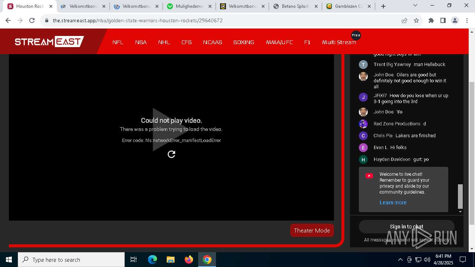
Task: Open the NBA section
Action: [x=141, y=42]
